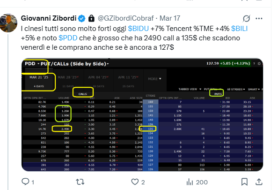Click the MORE dropdown in the options image

tap(154, 79)
